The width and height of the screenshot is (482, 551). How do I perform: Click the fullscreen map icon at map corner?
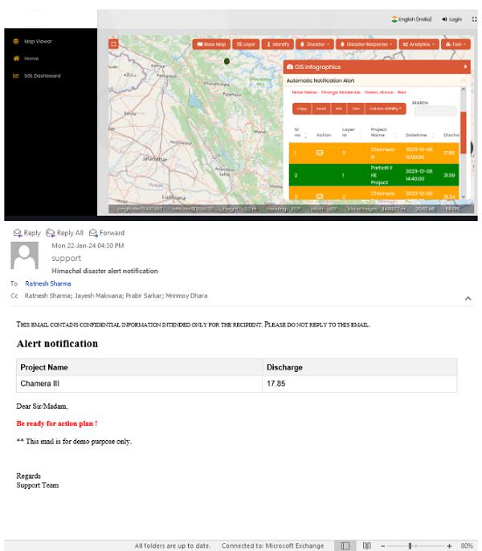(x=113, y=44)
